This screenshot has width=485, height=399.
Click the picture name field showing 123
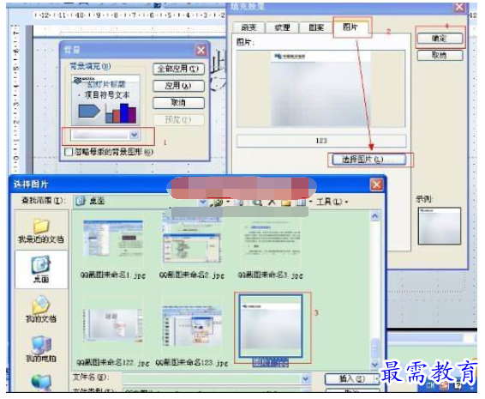pyautogui.click(x=321, y=141)
